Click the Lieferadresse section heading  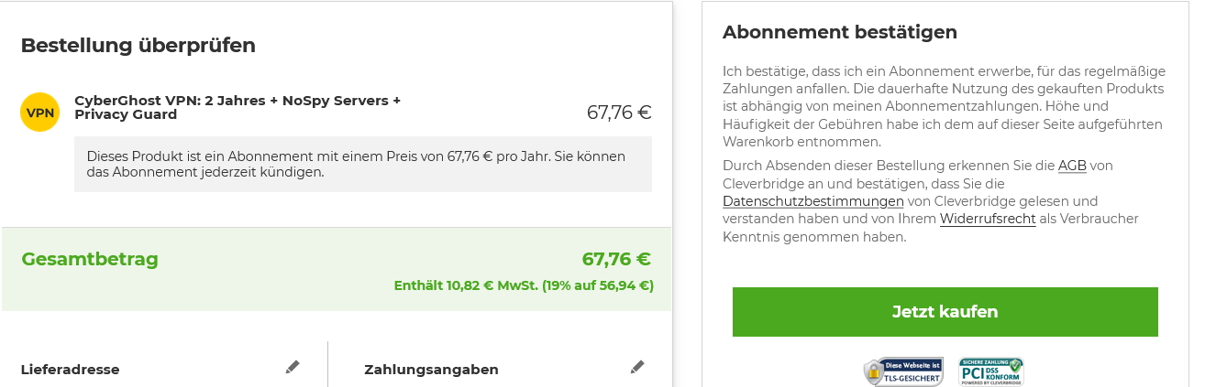pyautogui.click(x=71, y=370)
